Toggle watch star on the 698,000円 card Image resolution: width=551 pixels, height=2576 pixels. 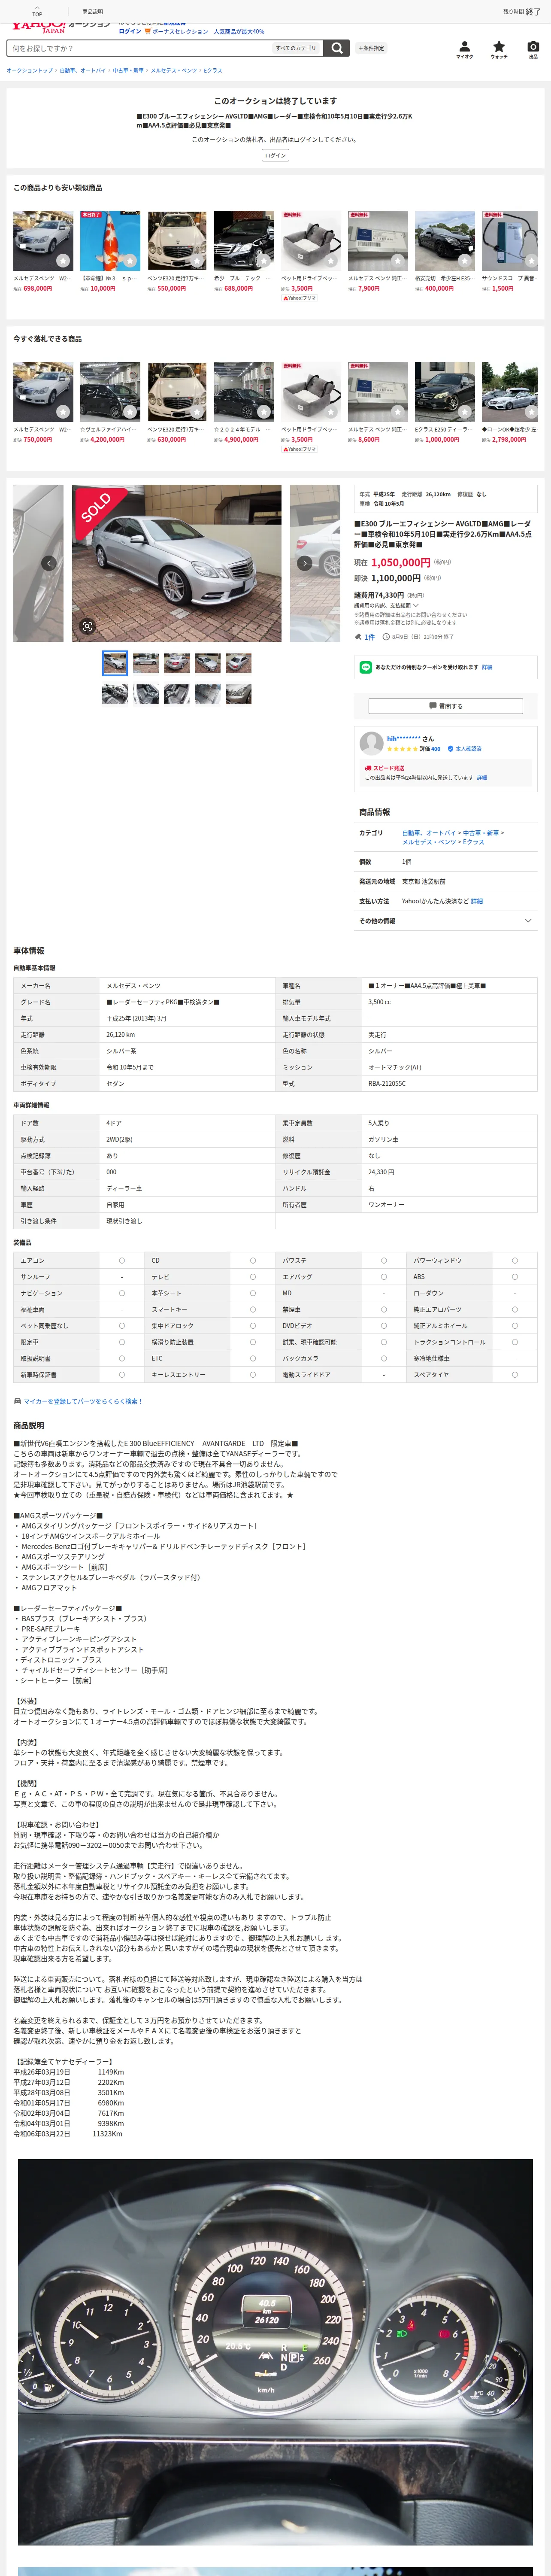[63, 261]
